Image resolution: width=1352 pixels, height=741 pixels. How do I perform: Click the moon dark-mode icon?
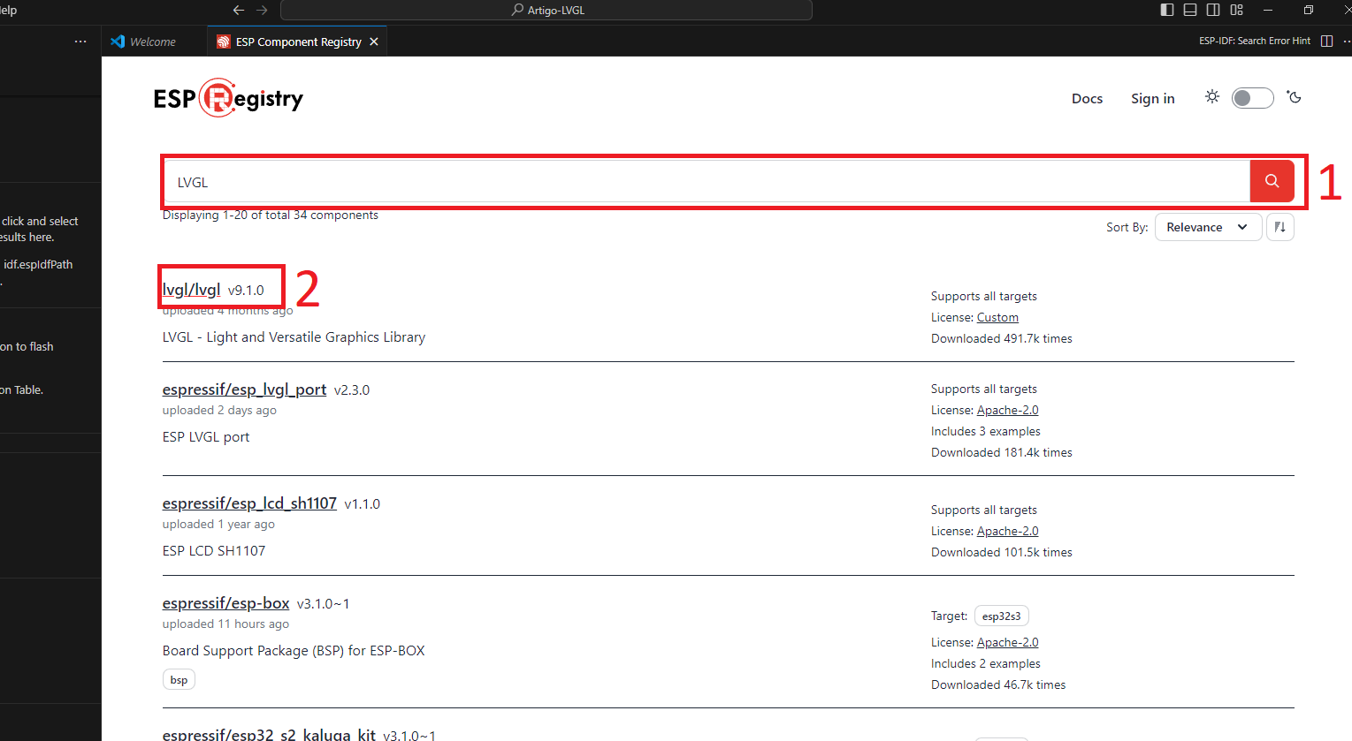click(x=1295, y=97)
